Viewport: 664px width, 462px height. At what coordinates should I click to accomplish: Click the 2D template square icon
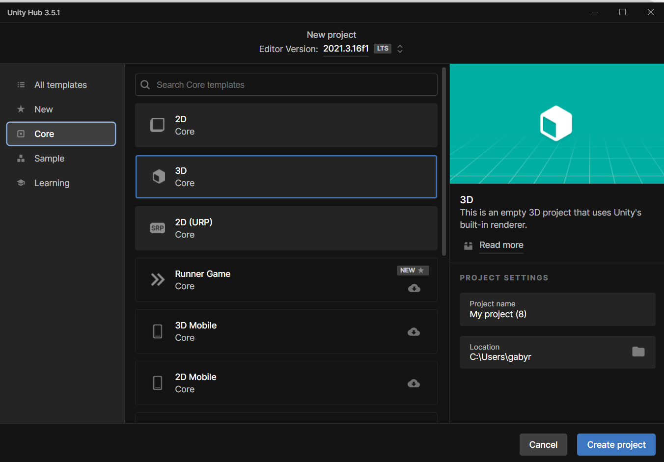(158, 125)
